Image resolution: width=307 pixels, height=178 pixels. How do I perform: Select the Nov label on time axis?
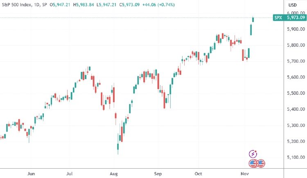244,174
